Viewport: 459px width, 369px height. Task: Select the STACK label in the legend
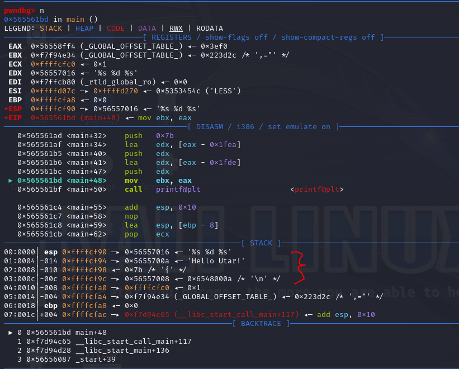pyautogui.click(x=51, y=28)
